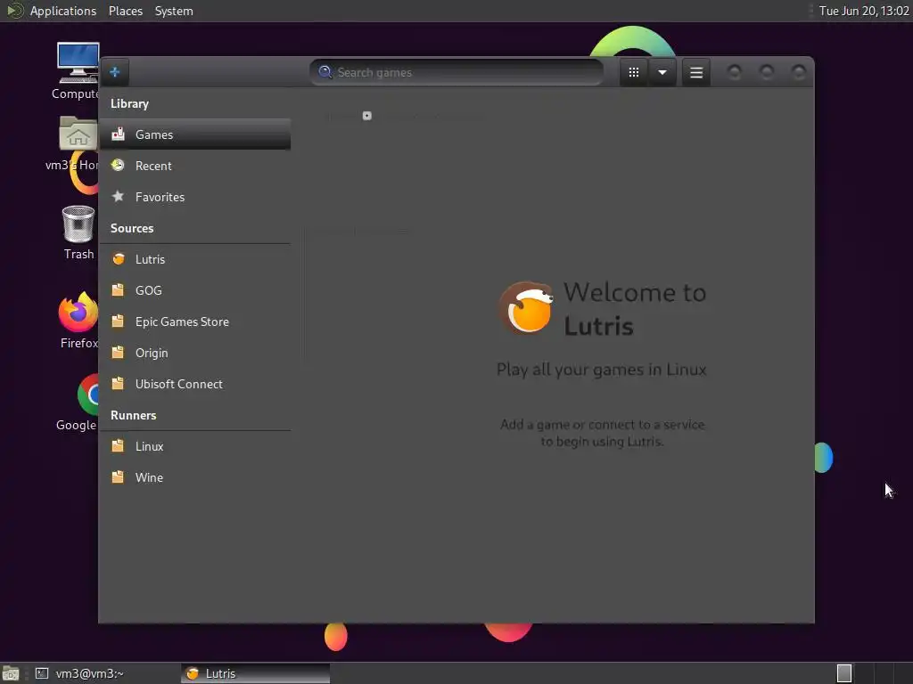Click the Sources section header
Viewport: 913px width, 684px height.
coord(132,228)
